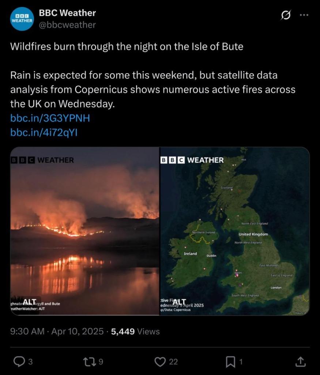Image resolution: width=320 pixels, height=375 pixels.
Task: Show ALT text for the wildfire photo
Action: (x=30, y=301)
